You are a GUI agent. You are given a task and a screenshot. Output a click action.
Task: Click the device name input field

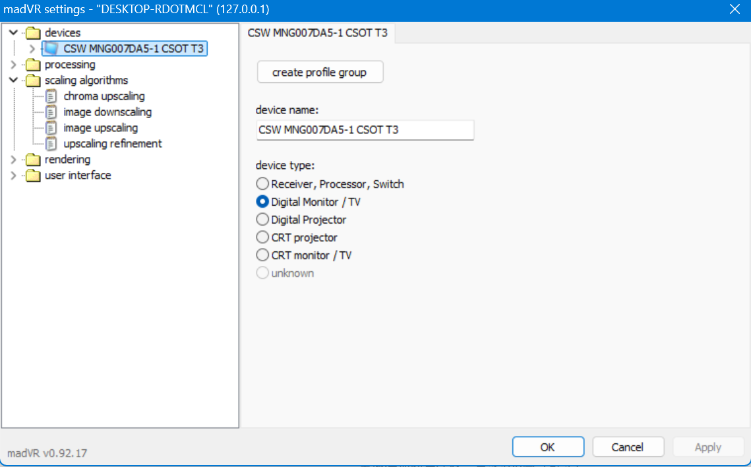(365, 130)
